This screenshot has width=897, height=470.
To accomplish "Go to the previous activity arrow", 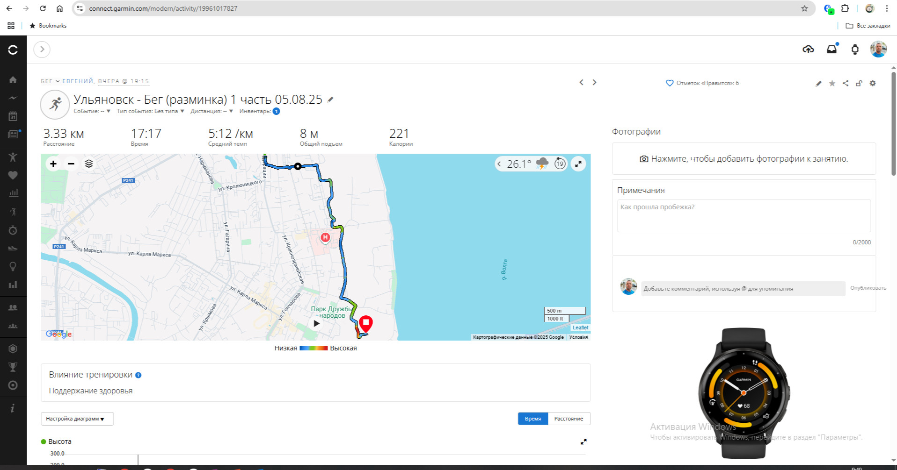I will tap(581, 82).
